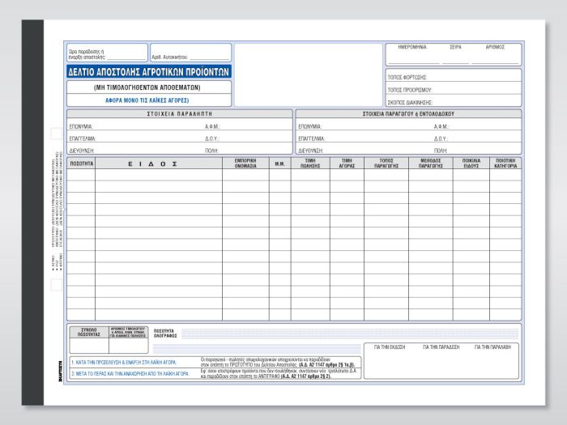This screenshot has width=567, height=425.
Task: Click the ΠΟΙΟΤΙΚΗ ΚΑΤΗΓΟΡΙΑ column header
Action: (505, 163)
